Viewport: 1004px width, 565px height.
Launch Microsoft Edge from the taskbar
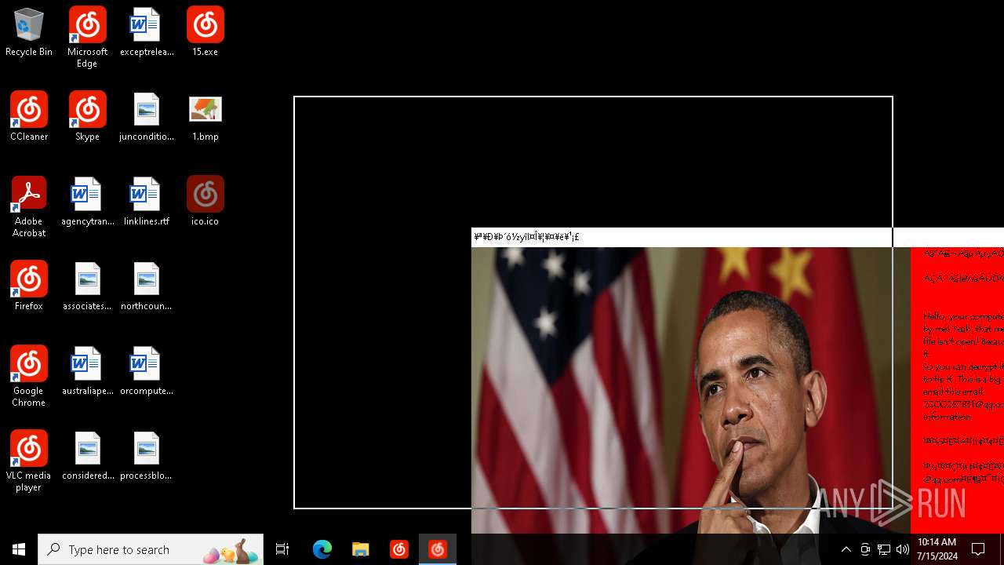pyautogui.click(x=322, y=549)
